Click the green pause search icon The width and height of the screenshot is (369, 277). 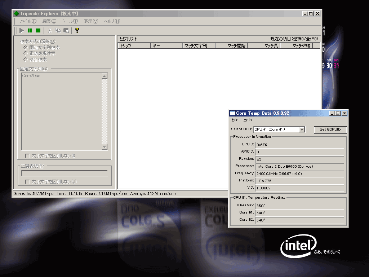pyautogui.click(x=30, y=31)
